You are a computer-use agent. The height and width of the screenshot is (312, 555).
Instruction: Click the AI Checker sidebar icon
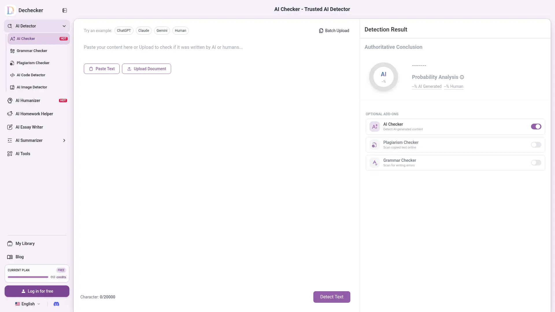[x=12, y=39]
